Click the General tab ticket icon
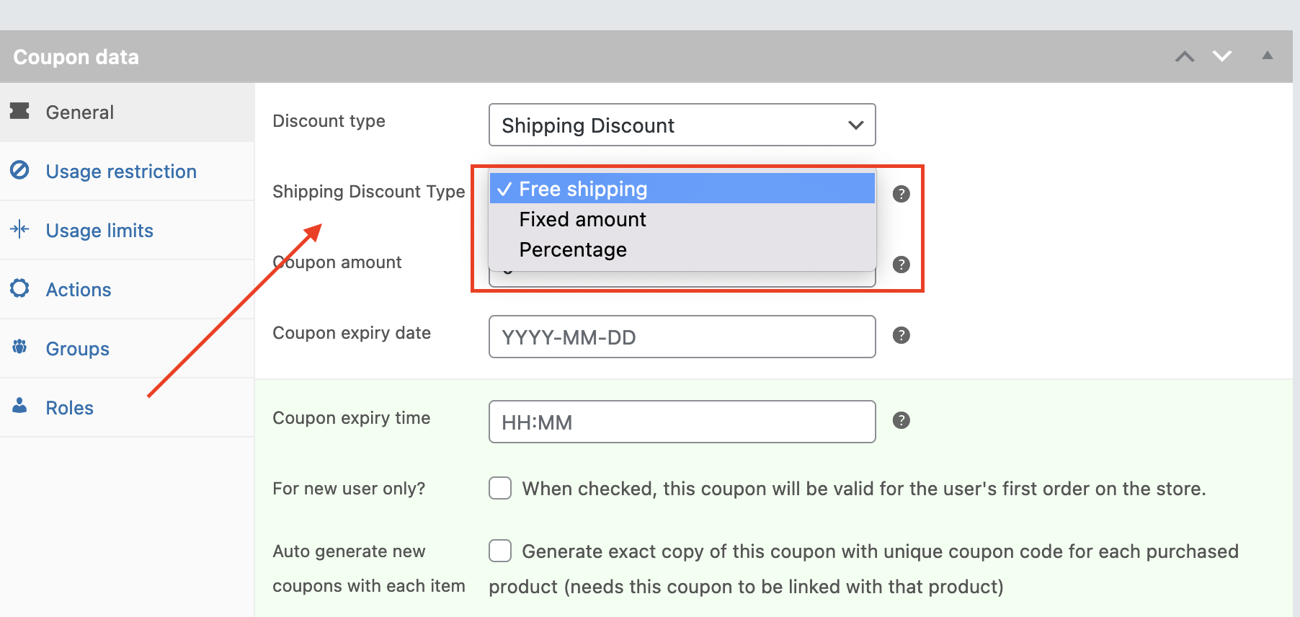The height and width of the screenshot is (617, 1300). (19, 111)
